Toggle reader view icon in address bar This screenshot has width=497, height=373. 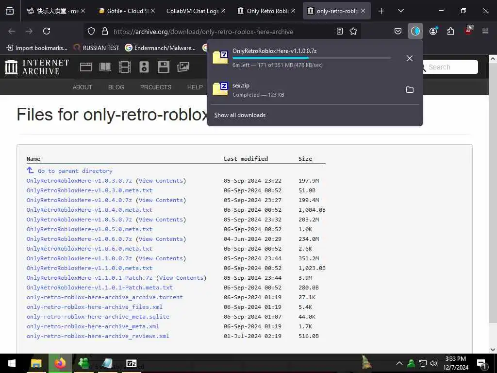click(339, 31)
